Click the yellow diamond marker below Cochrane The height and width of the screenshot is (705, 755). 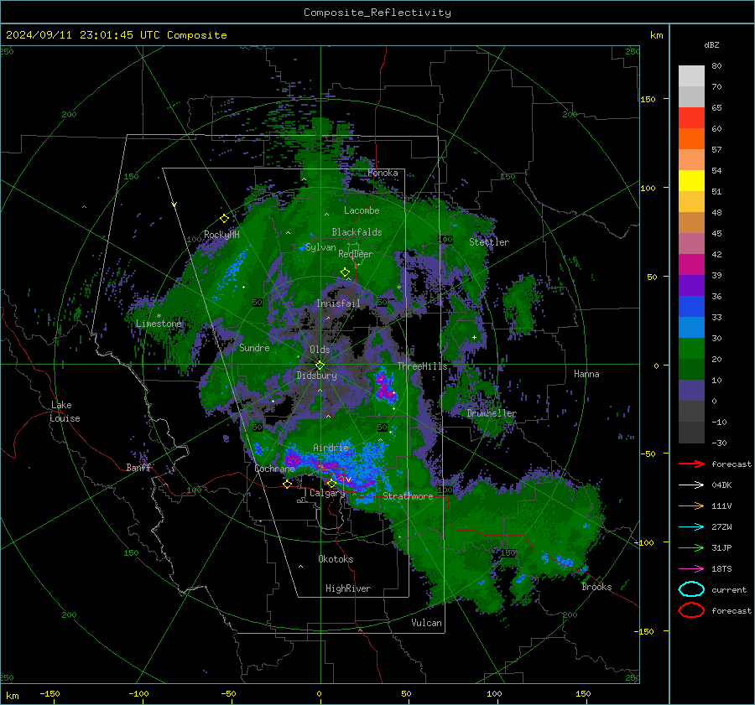tap(287, 484)
